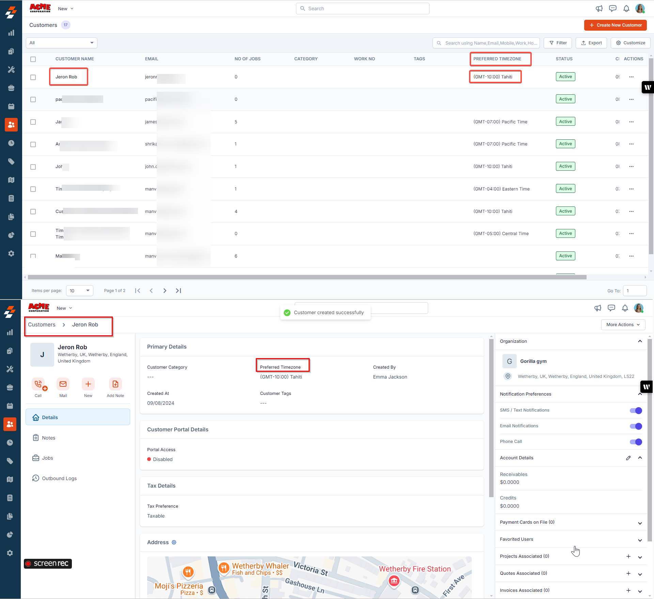Toggle SMS / Text Notifications switch

click(636, 411)
